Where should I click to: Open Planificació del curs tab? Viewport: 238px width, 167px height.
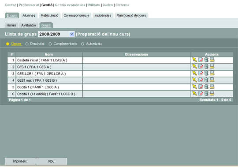tap(131, 15)
